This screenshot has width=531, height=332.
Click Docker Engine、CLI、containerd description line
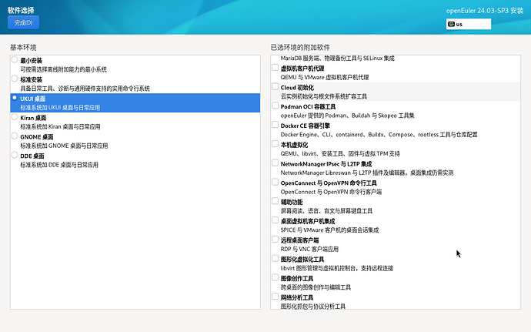point(379,135)
